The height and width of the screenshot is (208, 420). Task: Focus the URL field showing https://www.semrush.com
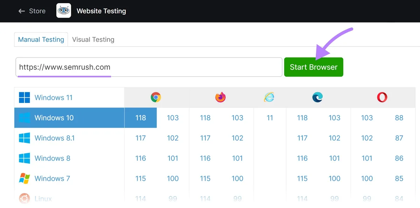[149, 67]
